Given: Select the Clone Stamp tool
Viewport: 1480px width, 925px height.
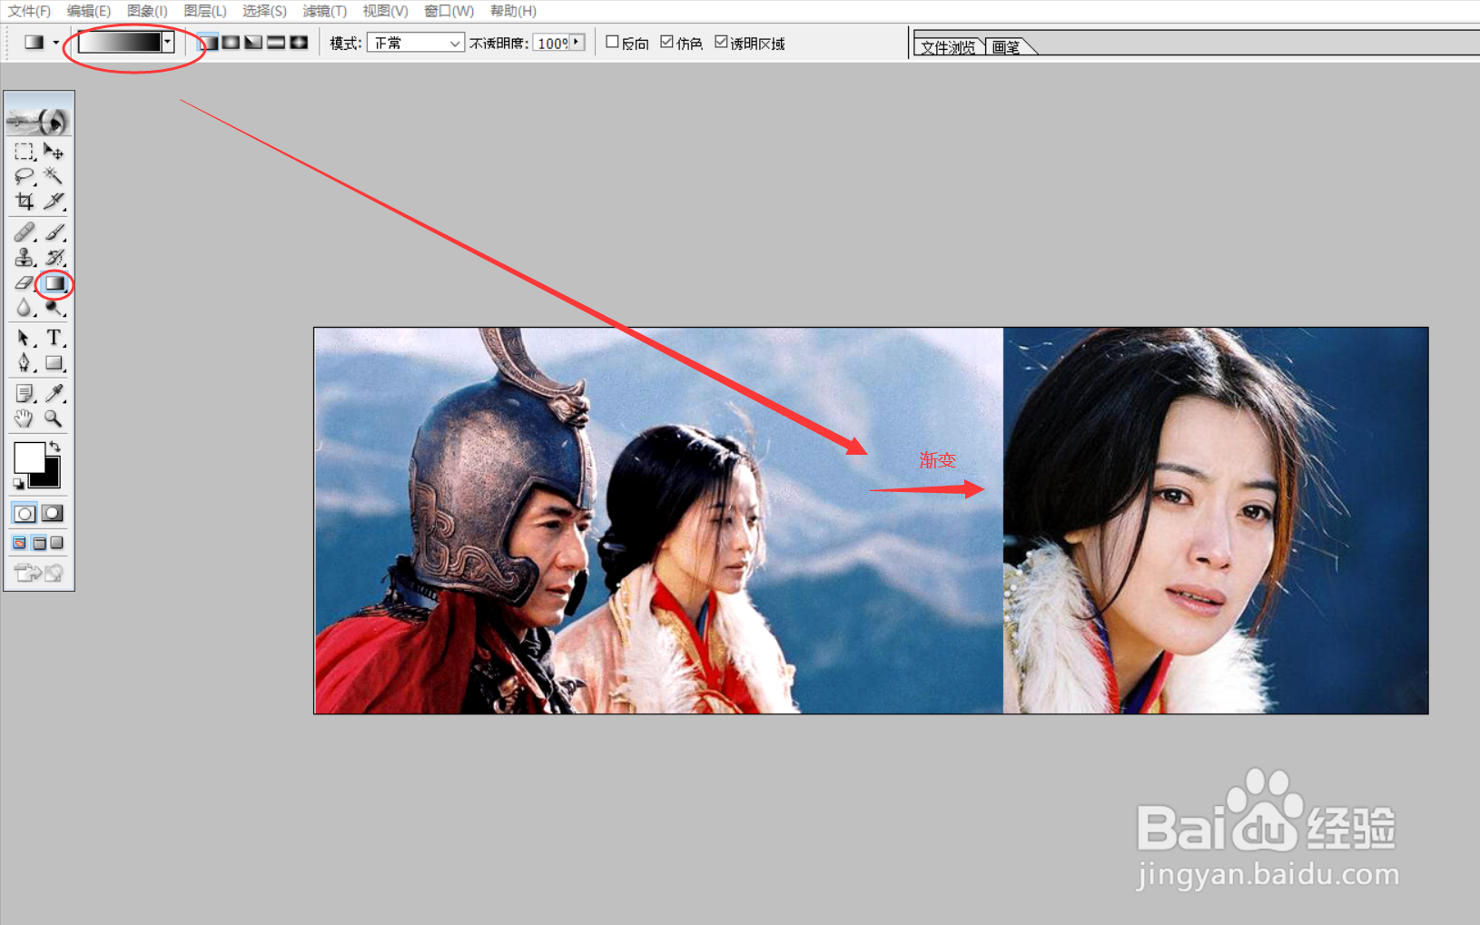Looking at the screenshot, I should point(25,258).
